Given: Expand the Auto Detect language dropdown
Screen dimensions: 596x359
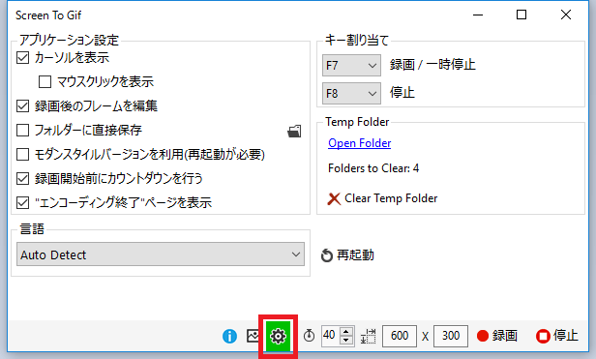Looking at the screenshot, I should click(161, 254).
